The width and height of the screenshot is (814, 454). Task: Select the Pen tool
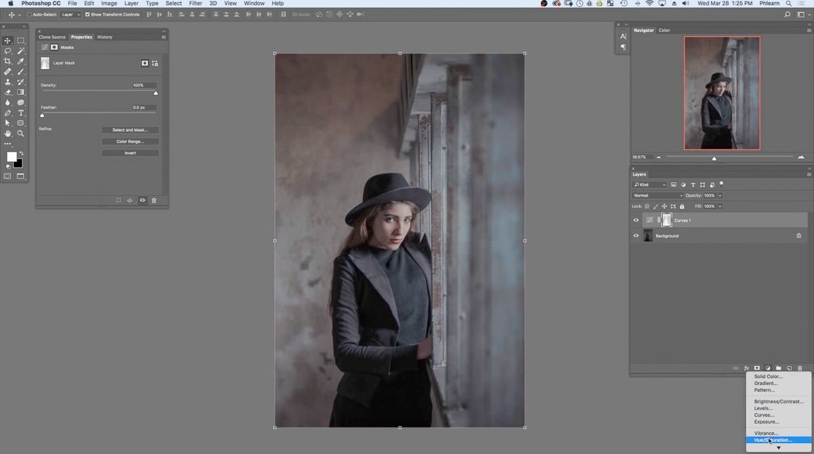click(x=7, y=113)
